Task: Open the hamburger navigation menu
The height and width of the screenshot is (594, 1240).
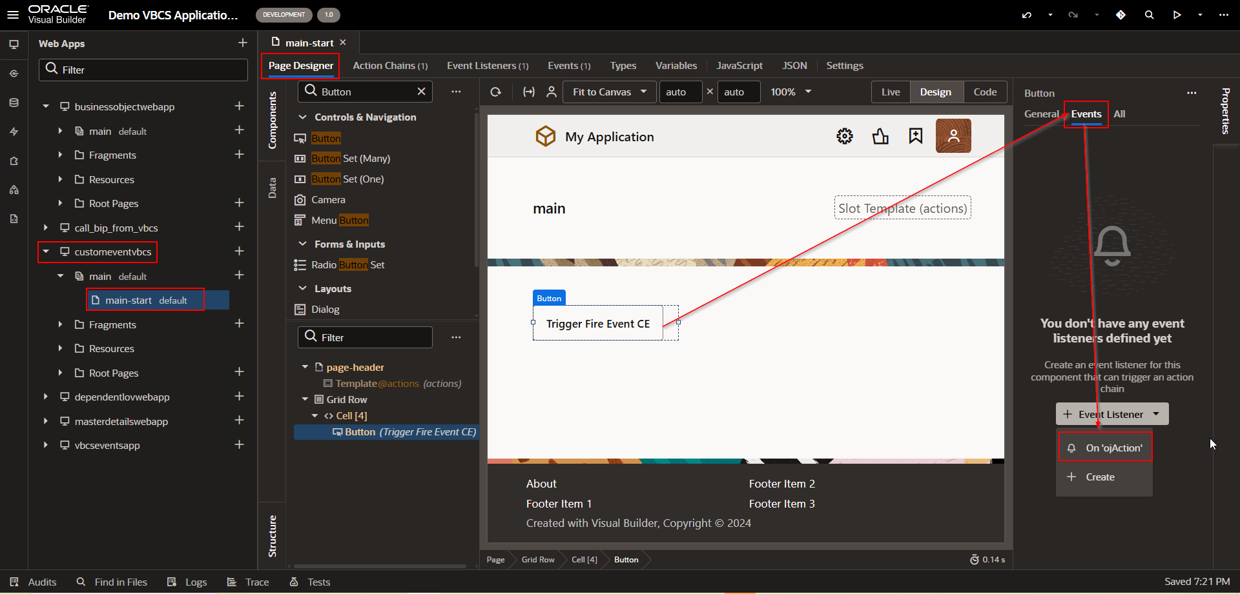Action: [13, 14]
